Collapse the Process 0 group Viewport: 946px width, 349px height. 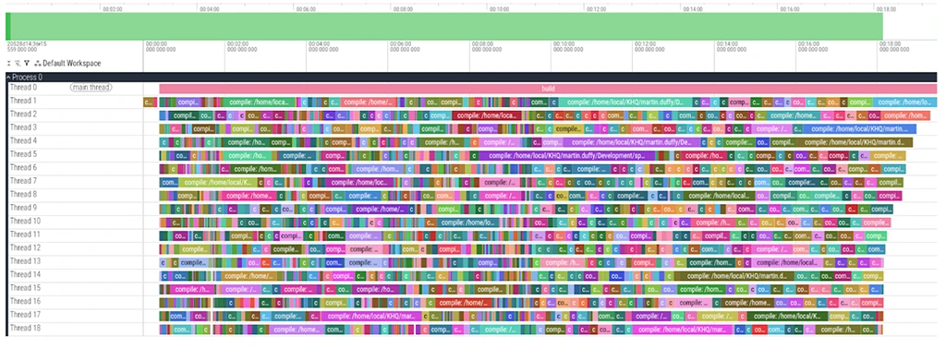(9, 78)
